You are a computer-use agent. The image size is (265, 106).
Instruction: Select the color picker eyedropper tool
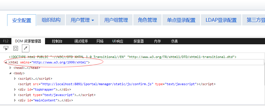coord(26,48)
